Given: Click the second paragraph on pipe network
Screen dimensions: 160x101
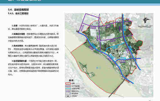Looking at the screenshot, I should (33, 37).
